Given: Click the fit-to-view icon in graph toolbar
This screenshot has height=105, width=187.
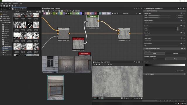Looking at the screenshot, I should point(43,11).
